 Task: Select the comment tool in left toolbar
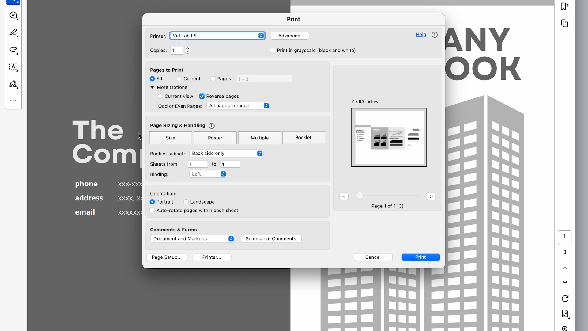[x=13, y=15]
